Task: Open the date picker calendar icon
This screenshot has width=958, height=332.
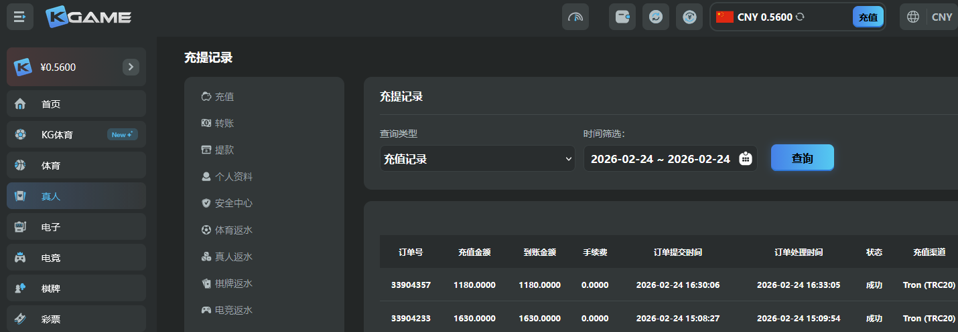Action: tap(746, 159)
